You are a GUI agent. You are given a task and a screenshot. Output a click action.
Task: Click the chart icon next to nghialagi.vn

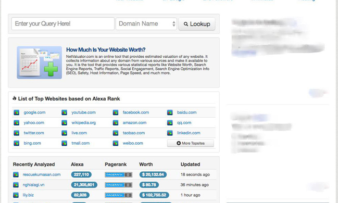tap(16, 185)
